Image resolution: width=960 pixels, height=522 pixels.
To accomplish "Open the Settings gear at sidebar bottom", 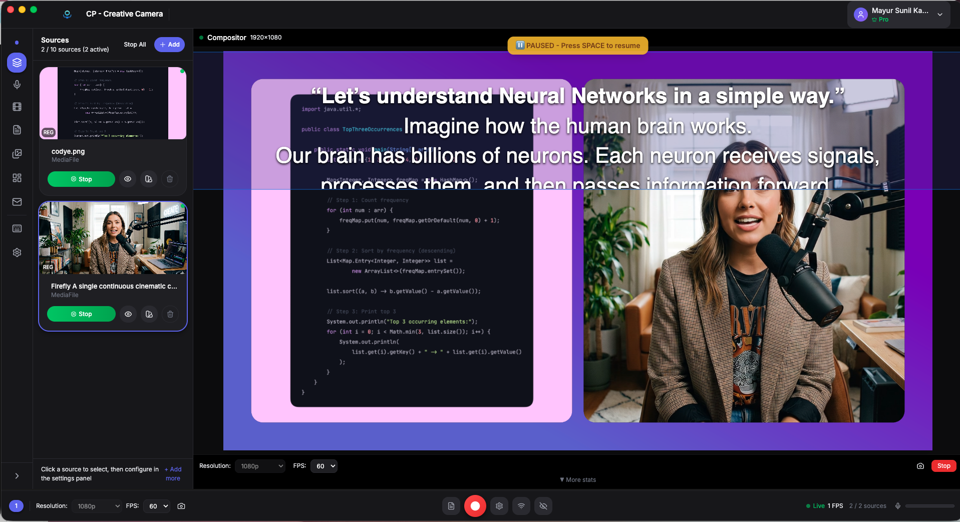I will 17,252.
